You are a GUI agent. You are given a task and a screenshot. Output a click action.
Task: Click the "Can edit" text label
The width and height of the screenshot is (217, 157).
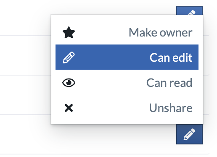click(x=171, y=58)
